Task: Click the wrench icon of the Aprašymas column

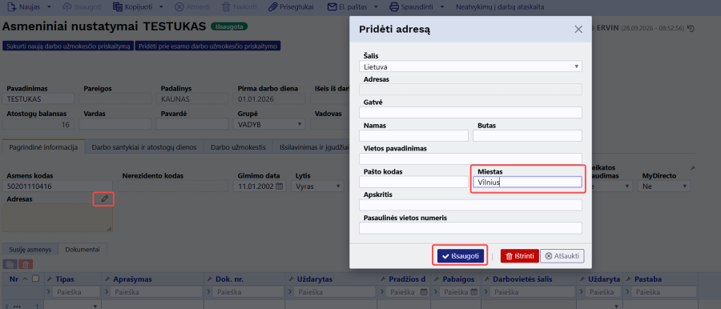Action: point(108,279)
